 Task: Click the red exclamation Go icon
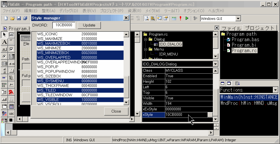180,18
